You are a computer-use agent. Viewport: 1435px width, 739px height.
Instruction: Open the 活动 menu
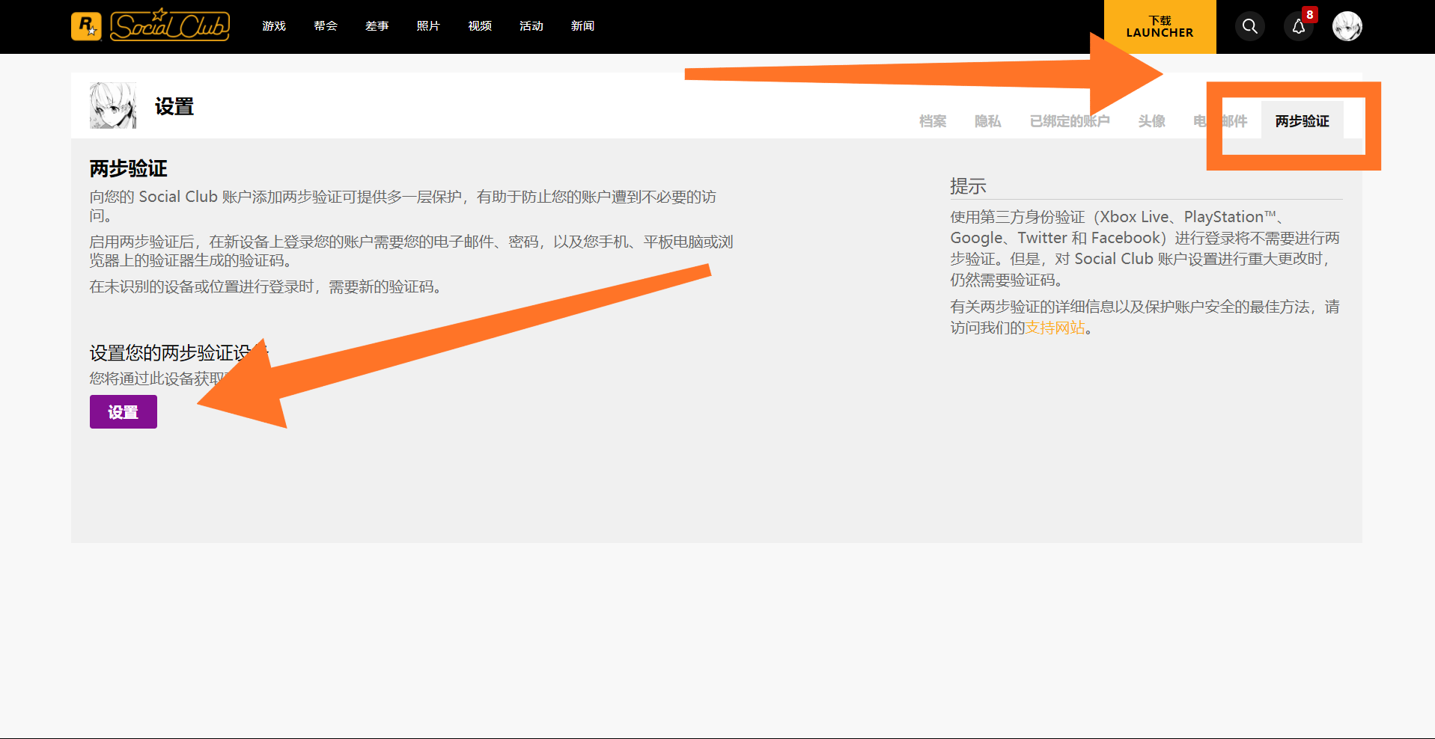531,26
